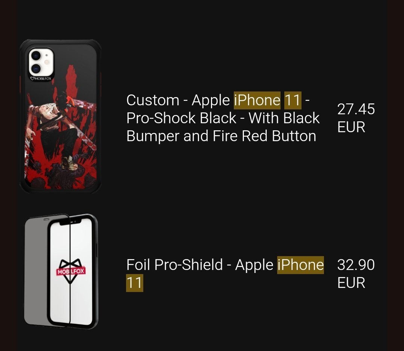Viewport: 404px width, 351px height.
Task: Click the 32.90 price
Action: tap(356, 265)
